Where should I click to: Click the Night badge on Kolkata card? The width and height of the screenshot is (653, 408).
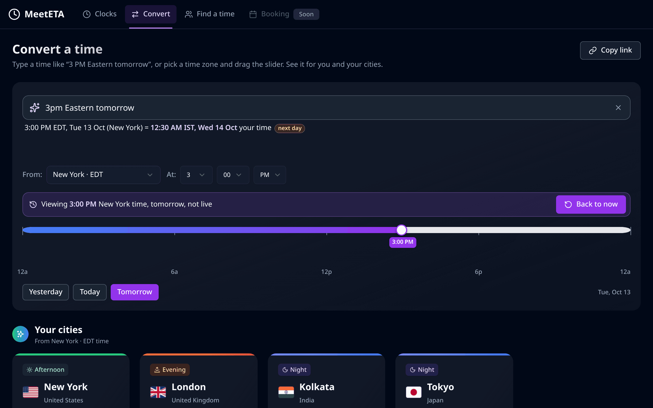coord(294,370)
